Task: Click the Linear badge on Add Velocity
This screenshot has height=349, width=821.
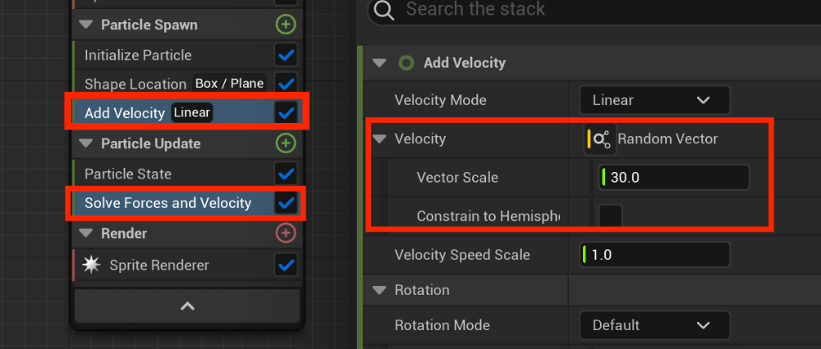Action: [192, 112]
